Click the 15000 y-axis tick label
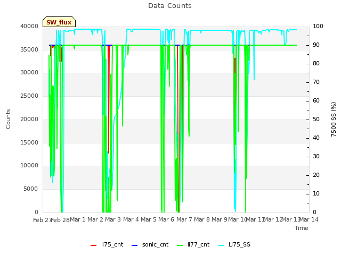341x255 pixels. coord(29,142)
